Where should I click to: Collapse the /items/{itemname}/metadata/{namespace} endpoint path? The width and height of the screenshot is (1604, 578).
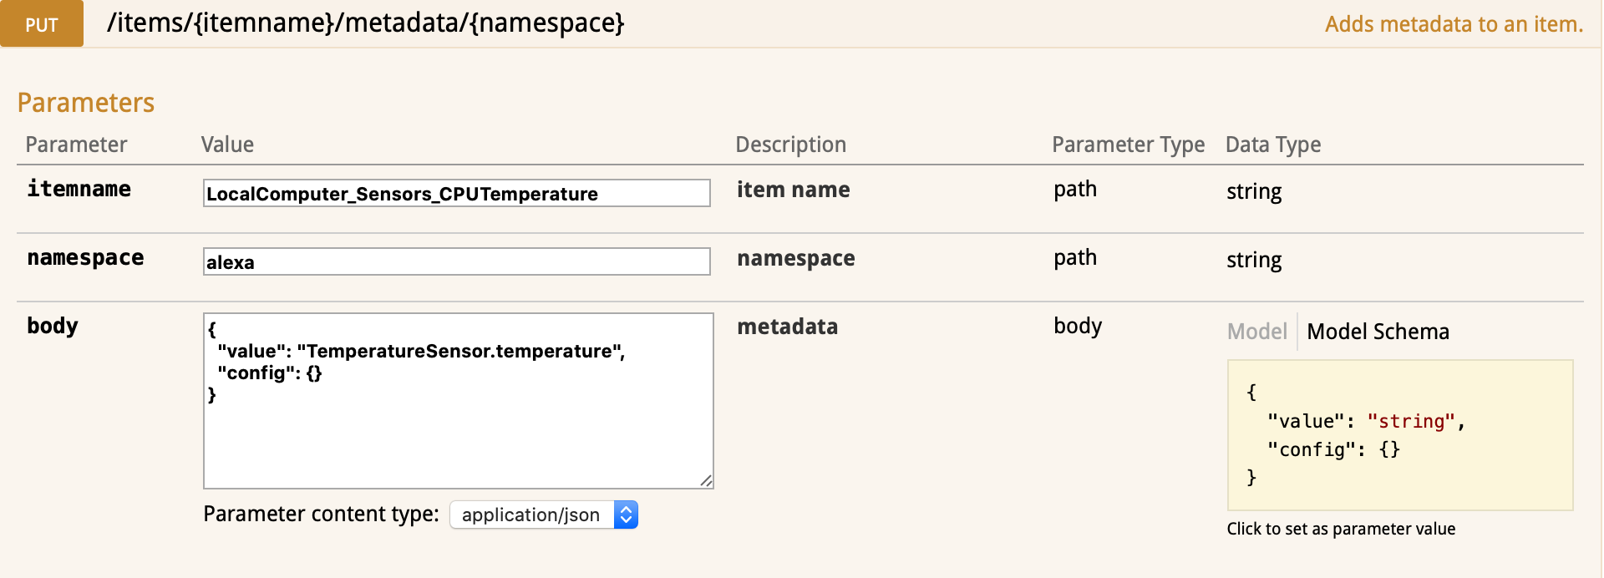click(x=365, y=23)
